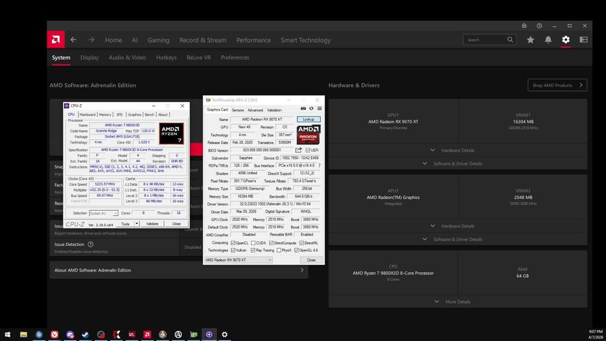
Task: Expand Hardware Details under GPU1 RX 9070 XT
Action: [458, 150]
